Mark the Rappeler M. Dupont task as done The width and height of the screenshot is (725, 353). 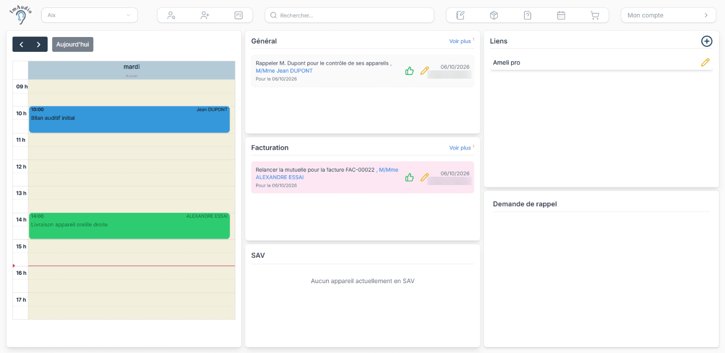409,71
